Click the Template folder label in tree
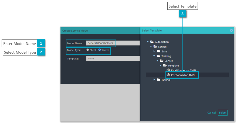 point(173,66)
